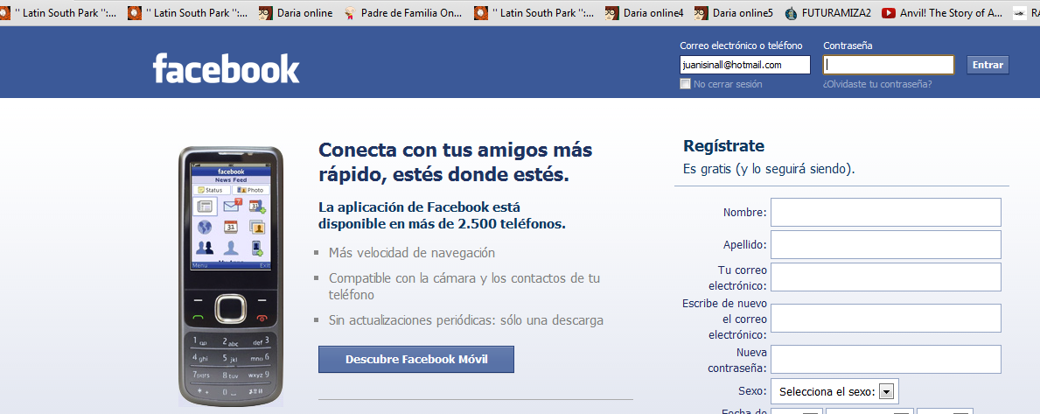Open the ¿Olvidaste tu contraseña? link
The width and height of the screenshot is (1040, 414).
point(877,84)
